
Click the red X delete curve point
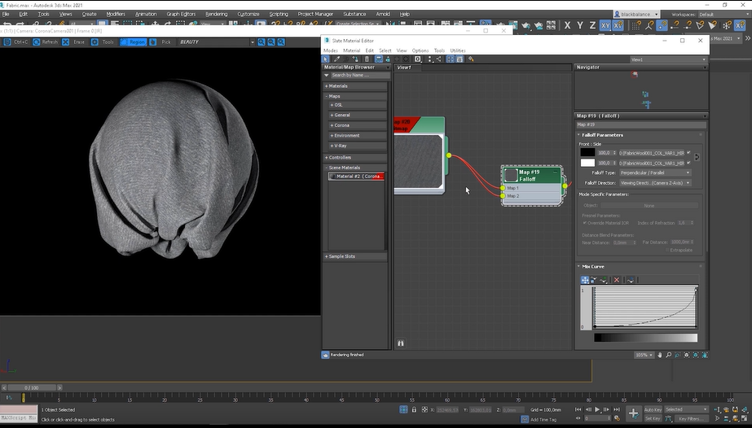tap(617, 280)
